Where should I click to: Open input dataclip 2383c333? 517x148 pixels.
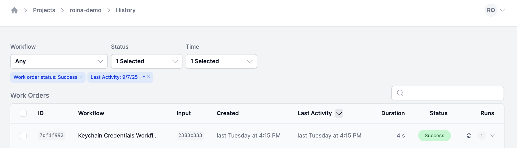pyautogui.click(x=190, y=135)
